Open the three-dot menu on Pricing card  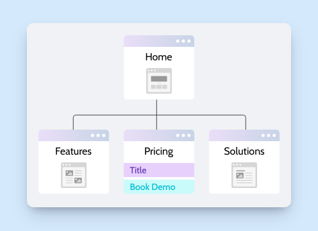[x=183, y=135]
